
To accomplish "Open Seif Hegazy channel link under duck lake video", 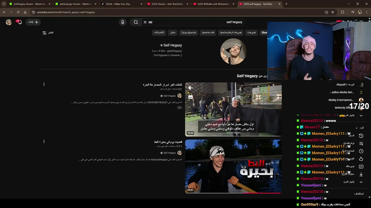I will tap(170, 153).
